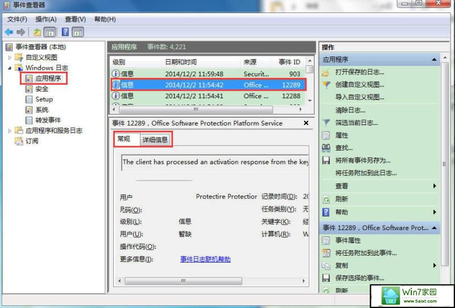Expand the 自定义视图 node arrow
Screen dimensions: 455x308
[x=10, y=57]
